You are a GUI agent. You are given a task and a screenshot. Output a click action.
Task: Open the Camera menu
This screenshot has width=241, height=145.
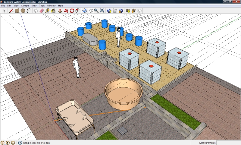[x=25, y=6]
